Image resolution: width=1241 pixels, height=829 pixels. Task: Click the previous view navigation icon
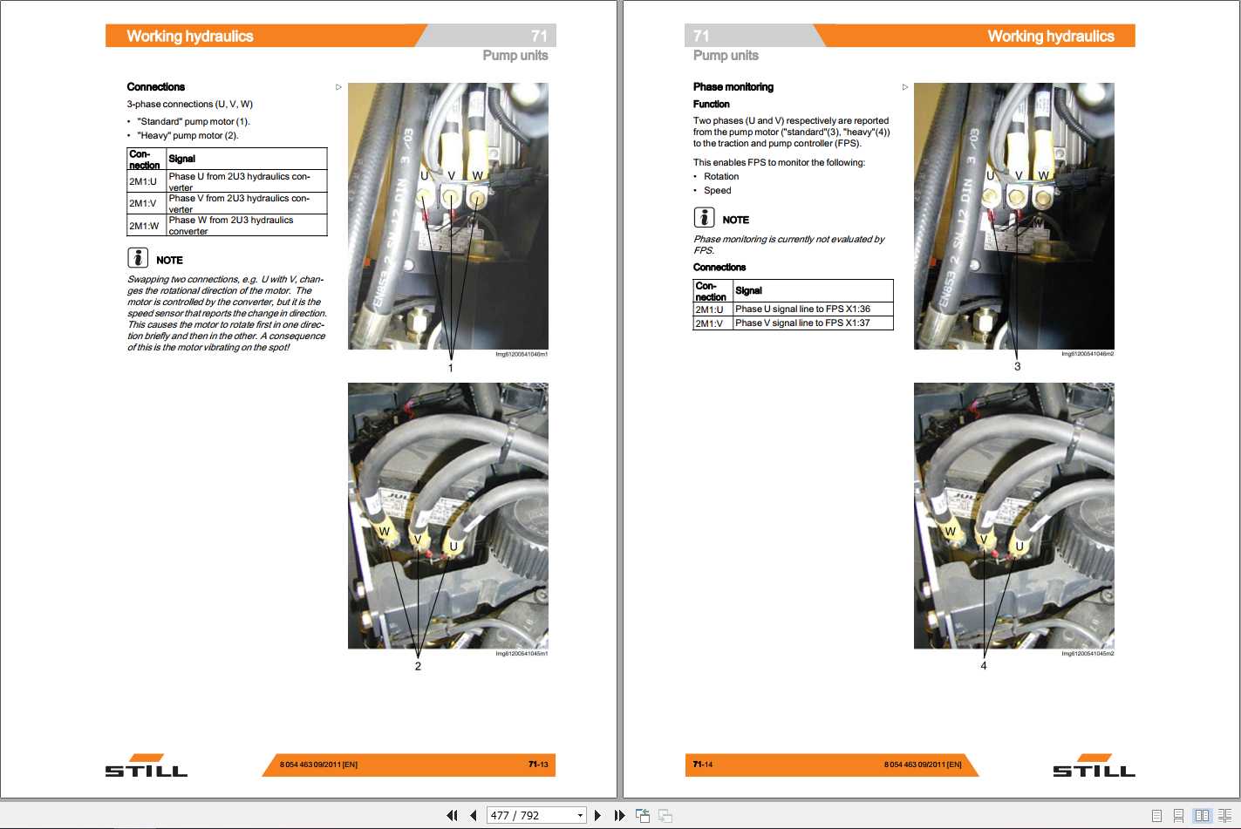[x=643, y=816]
